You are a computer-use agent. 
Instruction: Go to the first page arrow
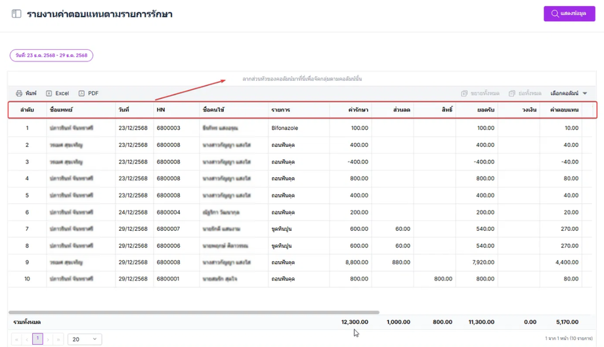16,339
